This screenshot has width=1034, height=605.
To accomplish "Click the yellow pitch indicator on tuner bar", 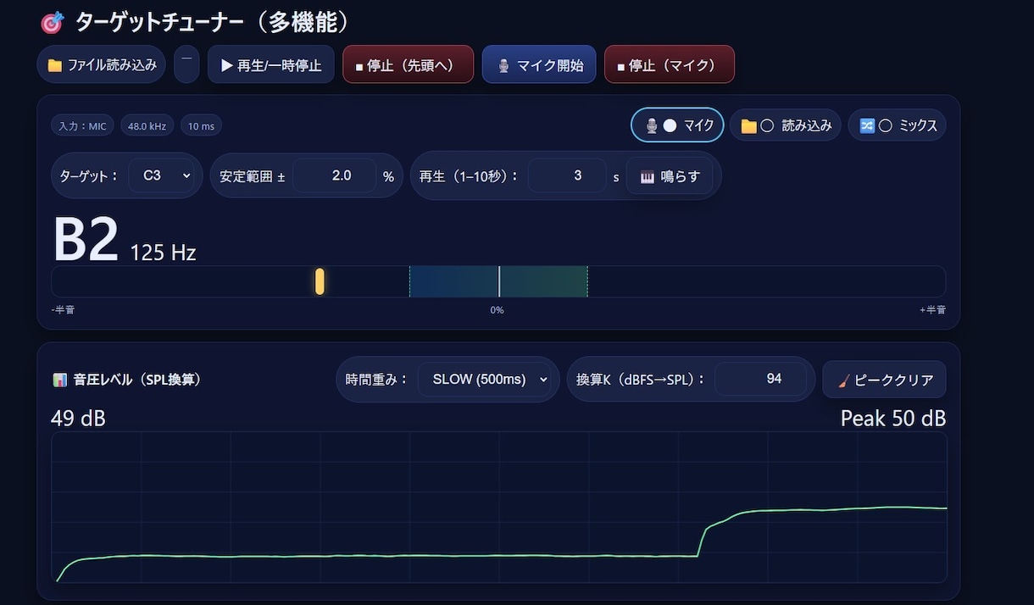I will [x=320, y=281].
